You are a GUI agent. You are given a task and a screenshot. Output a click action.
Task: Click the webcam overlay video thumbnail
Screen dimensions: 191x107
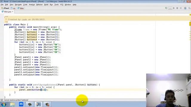[x=169, y=90]
